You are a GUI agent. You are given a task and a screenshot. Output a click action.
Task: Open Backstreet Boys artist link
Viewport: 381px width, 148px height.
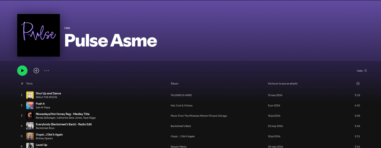tap(45, 128)
